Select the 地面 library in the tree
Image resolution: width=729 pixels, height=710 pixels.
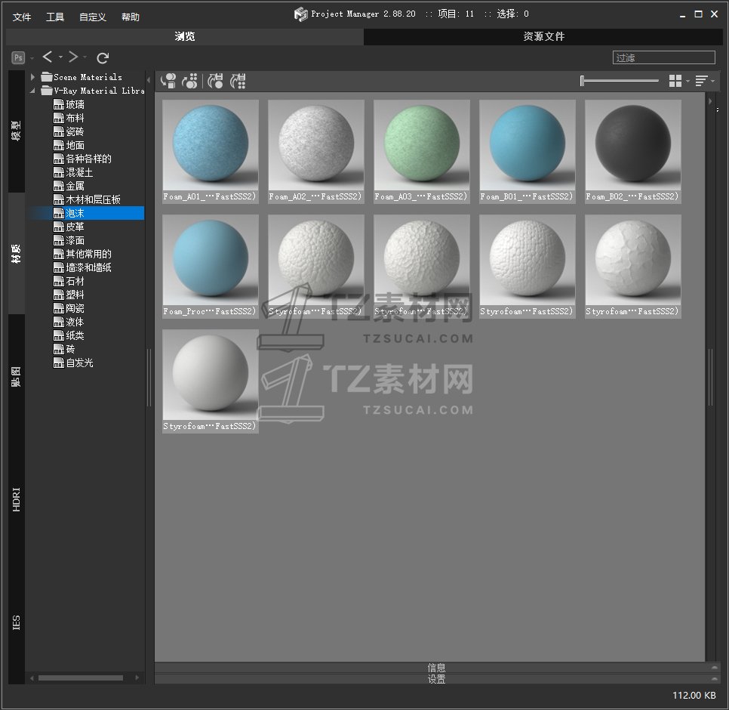coord(75,145)
